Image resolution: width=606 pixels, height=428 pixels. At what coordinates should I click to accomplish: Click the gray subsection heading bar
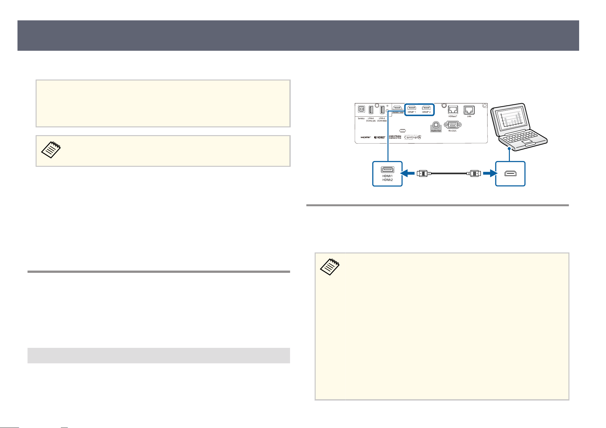tap(159, 356)
